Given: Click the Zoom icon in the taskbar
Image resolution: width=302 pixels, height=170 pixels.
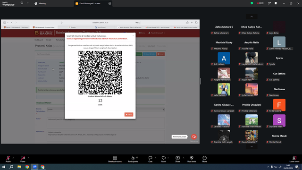Looking at the screenshot, I should pos(34,167).
